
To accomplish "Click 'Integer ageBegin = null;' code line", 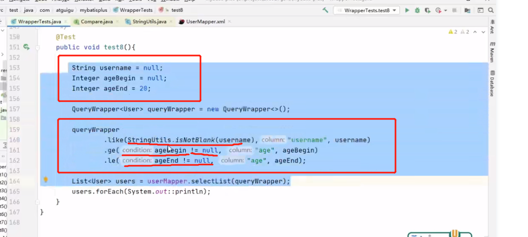I will click(119, 78).
